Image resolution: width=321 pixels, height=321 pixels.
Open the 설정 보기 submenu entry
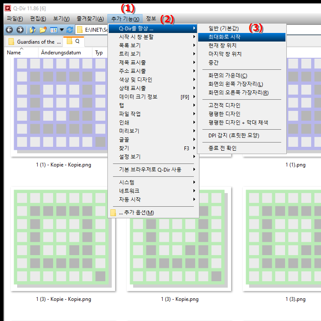click(153, 157)
